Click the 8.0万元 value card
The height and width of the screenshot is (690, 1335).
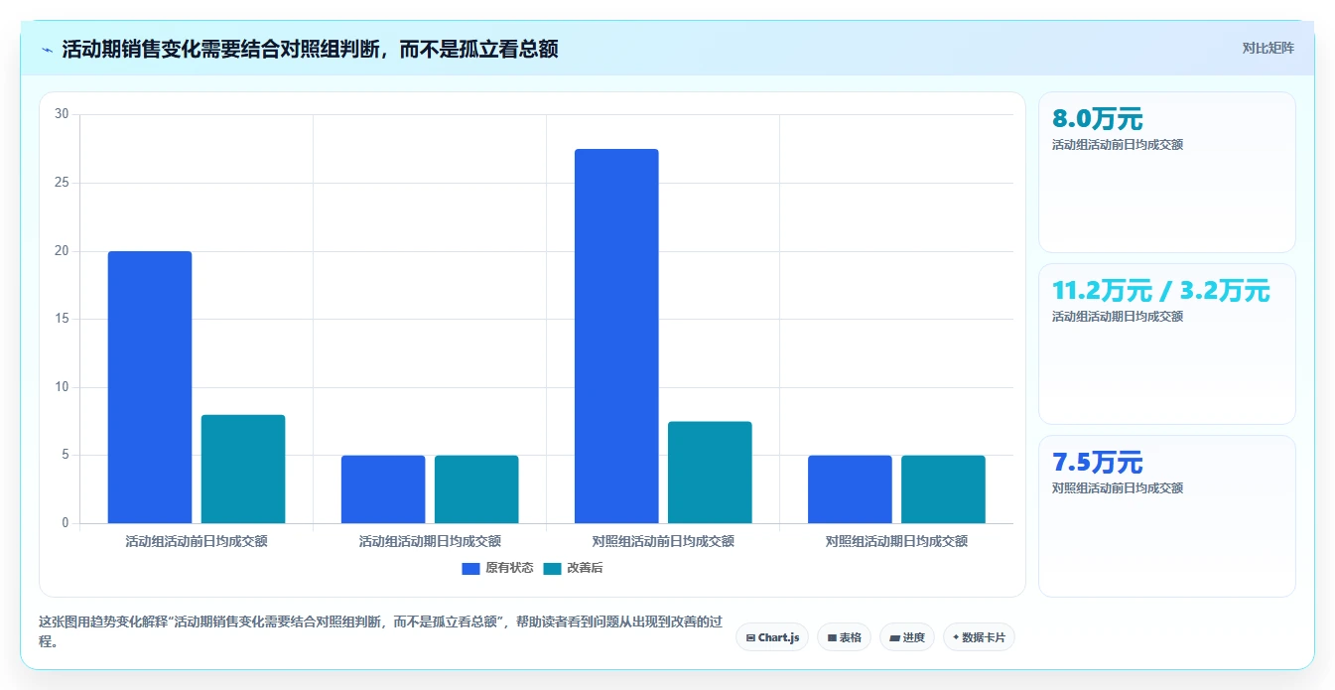[x=1167, y=173]
